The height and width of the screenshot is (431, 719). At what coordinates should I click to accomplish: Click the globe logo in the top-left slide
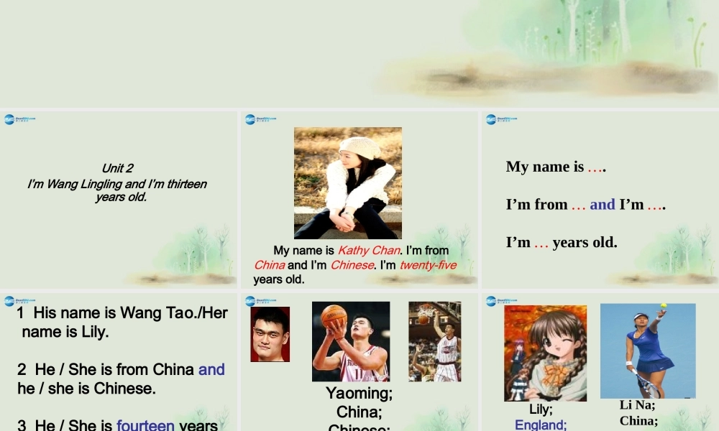coord(9,119)
